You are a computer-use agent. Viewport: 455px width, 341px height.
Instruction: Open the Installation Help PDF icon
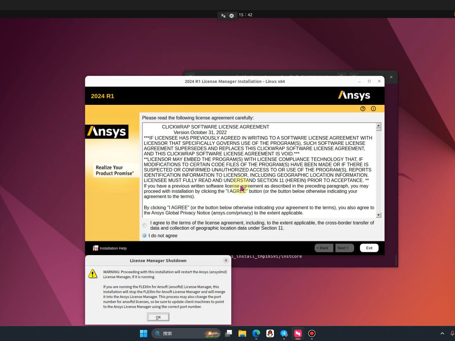click(x=95, y=248)
